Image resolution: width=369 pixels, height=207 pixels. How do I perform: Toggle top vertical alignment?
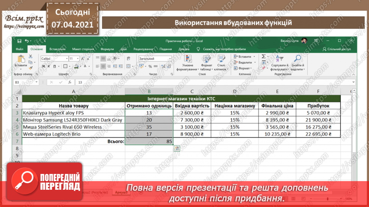[98, 58]
